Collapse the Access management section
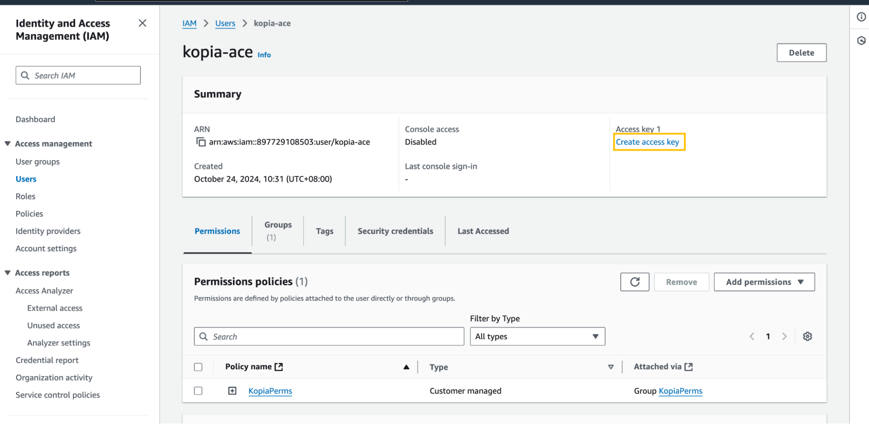The height and width of the screenshot is (424, 869). pos(7,143)
